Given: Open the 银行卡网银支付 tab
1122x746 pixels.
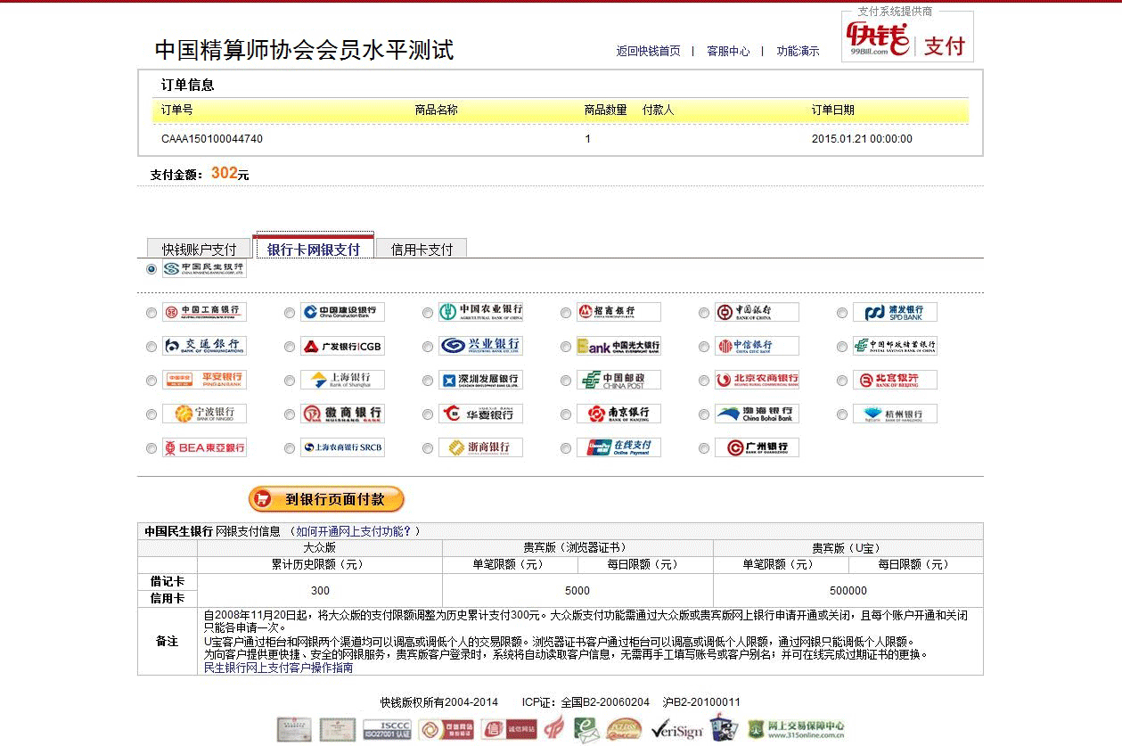Looking at the screenshot, I should [314, 250].
